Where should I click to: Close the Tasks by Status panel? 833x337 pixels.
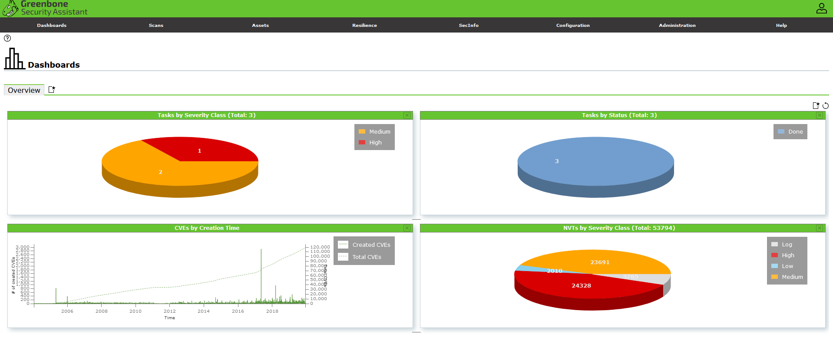[820, 115]
